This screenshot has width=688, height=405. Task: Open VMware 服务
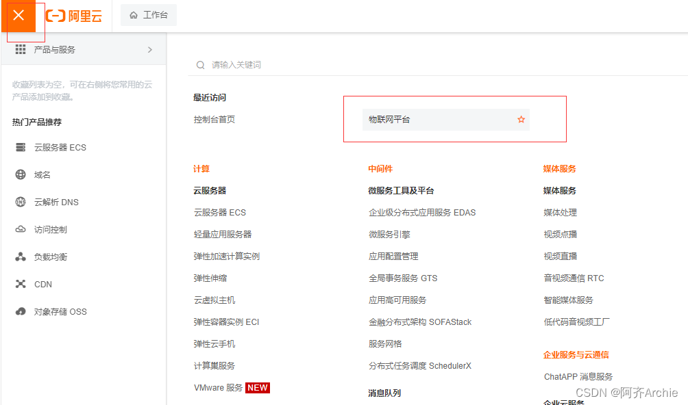point(218,387)
